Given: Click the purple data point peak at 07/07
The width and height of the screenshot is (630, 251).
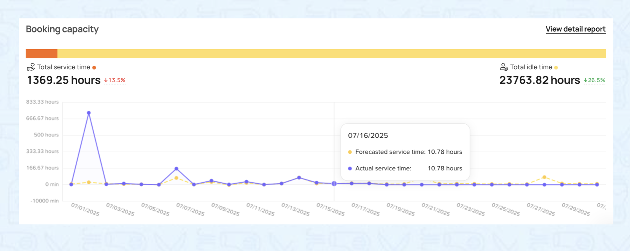Looking at the screenshot, I should click(x=177, y=169).
